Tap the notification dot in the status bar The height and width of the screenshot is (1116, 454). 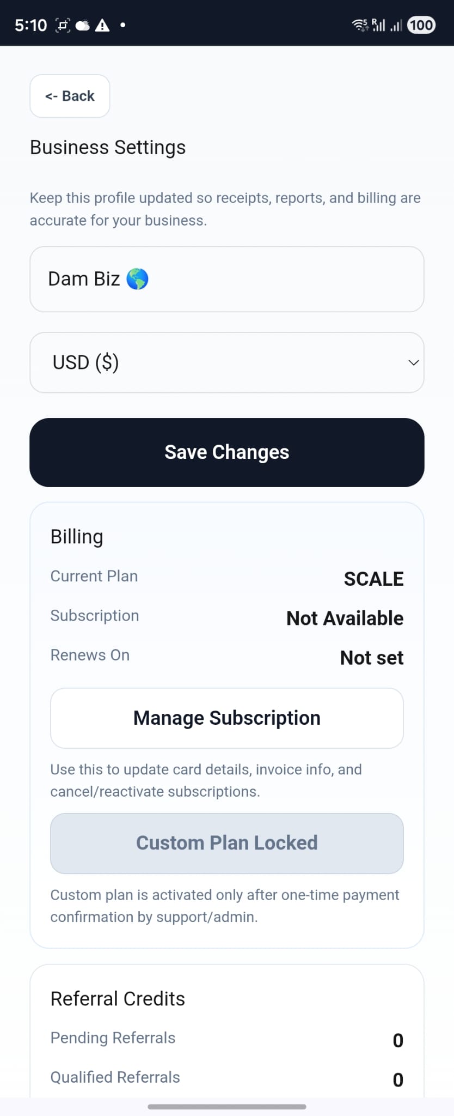122,24
